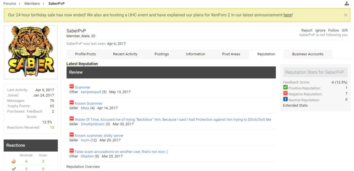Open the announcement 'here' link

[287, 15]
